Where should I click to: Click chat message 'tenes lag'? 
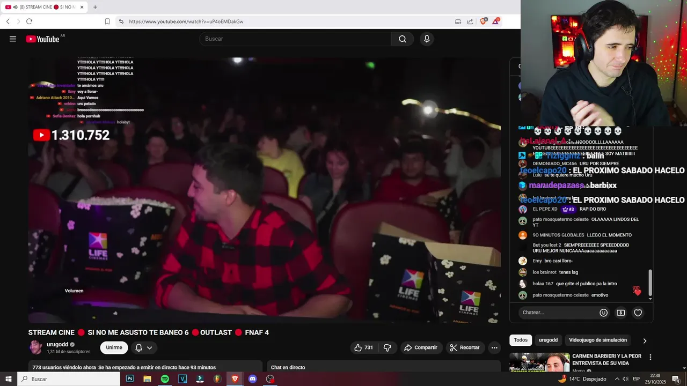coord(568,272)
